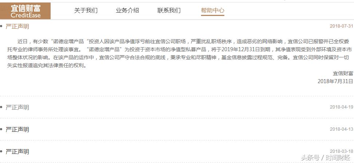The height and width of the screenshot is (163, 354).
Task: Click the date 2018-04-19
Action: pos(341,107)
